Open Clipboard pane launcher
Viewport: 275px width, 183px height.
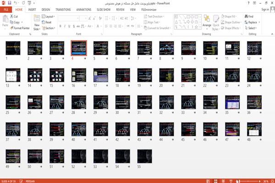click(30, 34)
